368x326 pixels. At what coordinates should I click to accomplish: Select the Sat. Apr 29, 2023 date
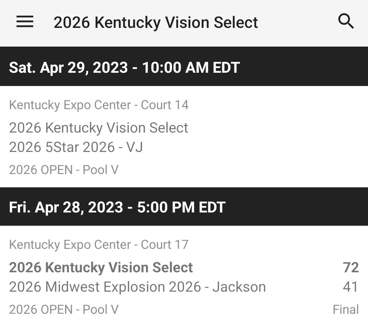(68, 67)
